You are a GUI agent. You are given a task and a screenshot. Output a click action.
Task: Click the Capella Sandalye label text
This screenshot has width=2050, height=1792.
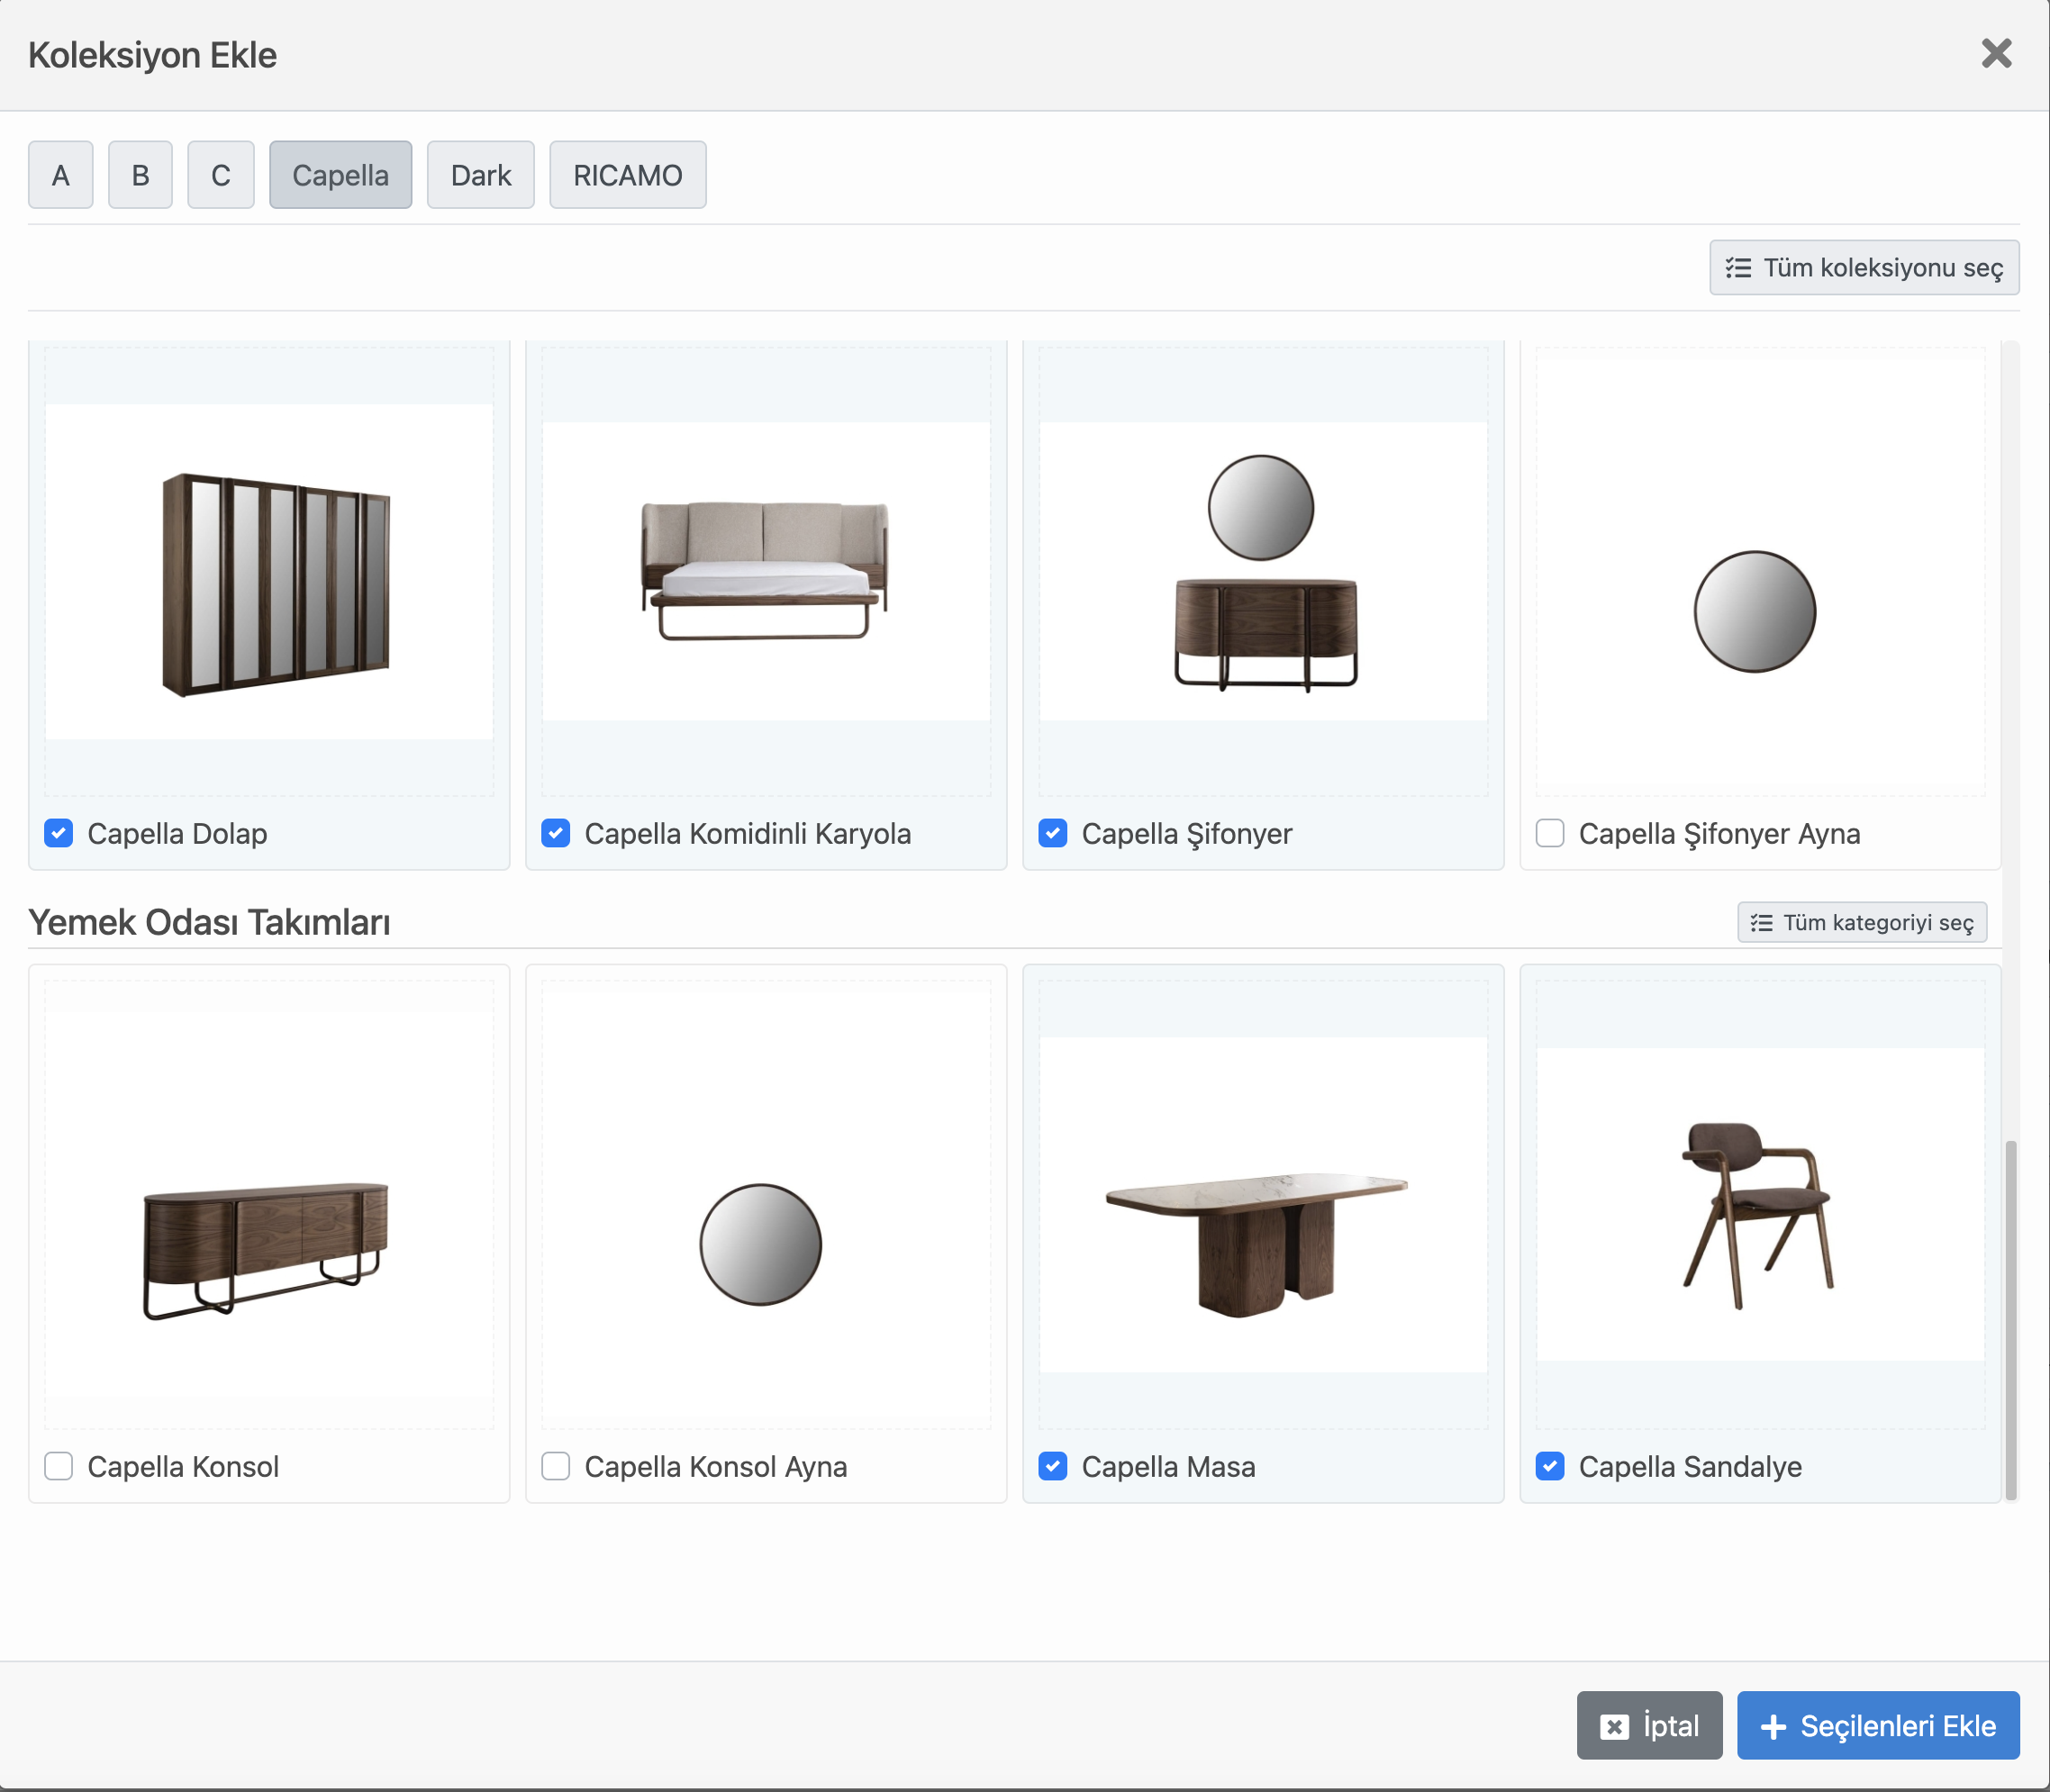point(1690,1466)
